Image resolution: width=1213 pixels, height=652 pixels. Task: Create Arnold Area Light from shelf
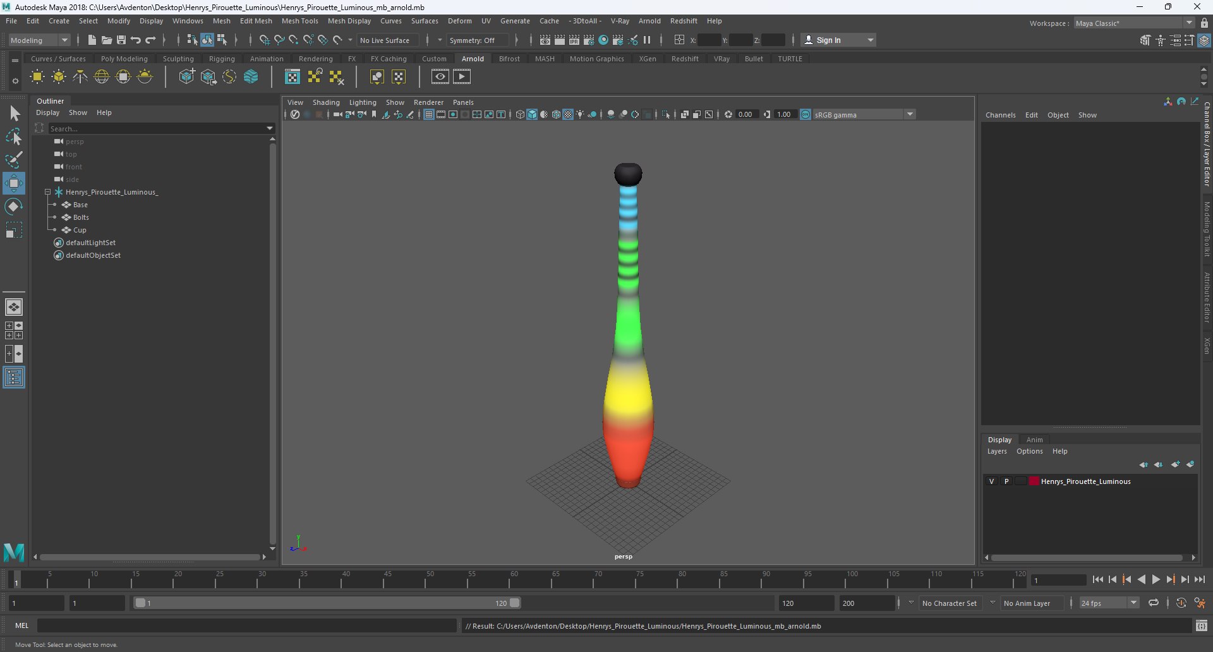coord(37,77)
